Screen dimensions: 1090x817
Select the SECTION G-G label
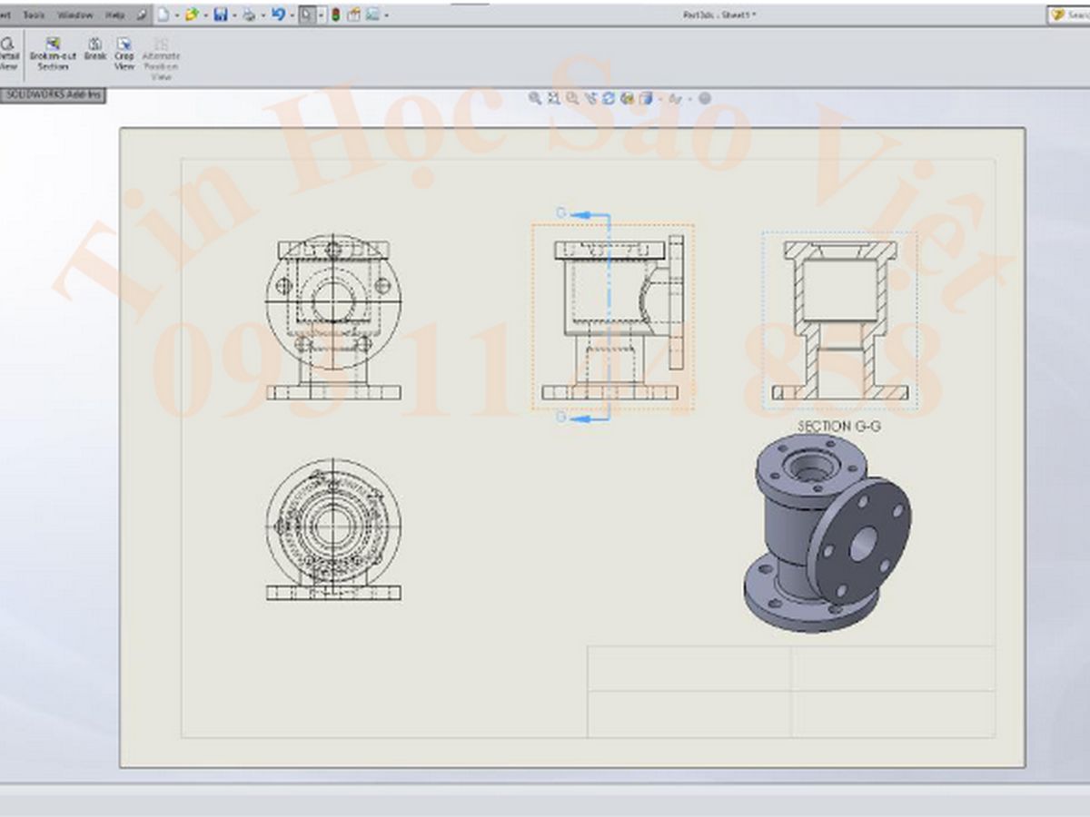pyautogui.click(x=839, y=425)
